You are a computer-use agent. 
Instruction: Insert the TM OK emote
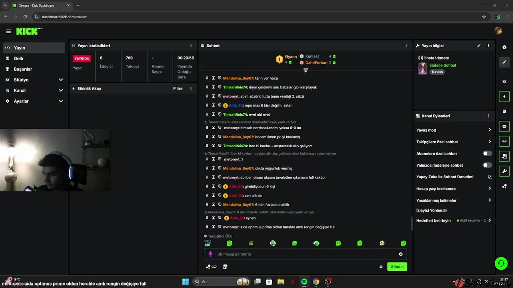[208, 243]
